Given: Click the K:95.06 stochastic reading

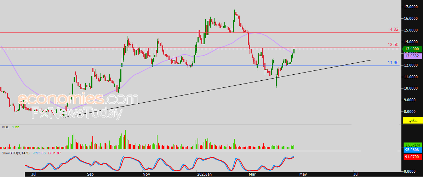Looking at the screenshot, I should (39, 153).
